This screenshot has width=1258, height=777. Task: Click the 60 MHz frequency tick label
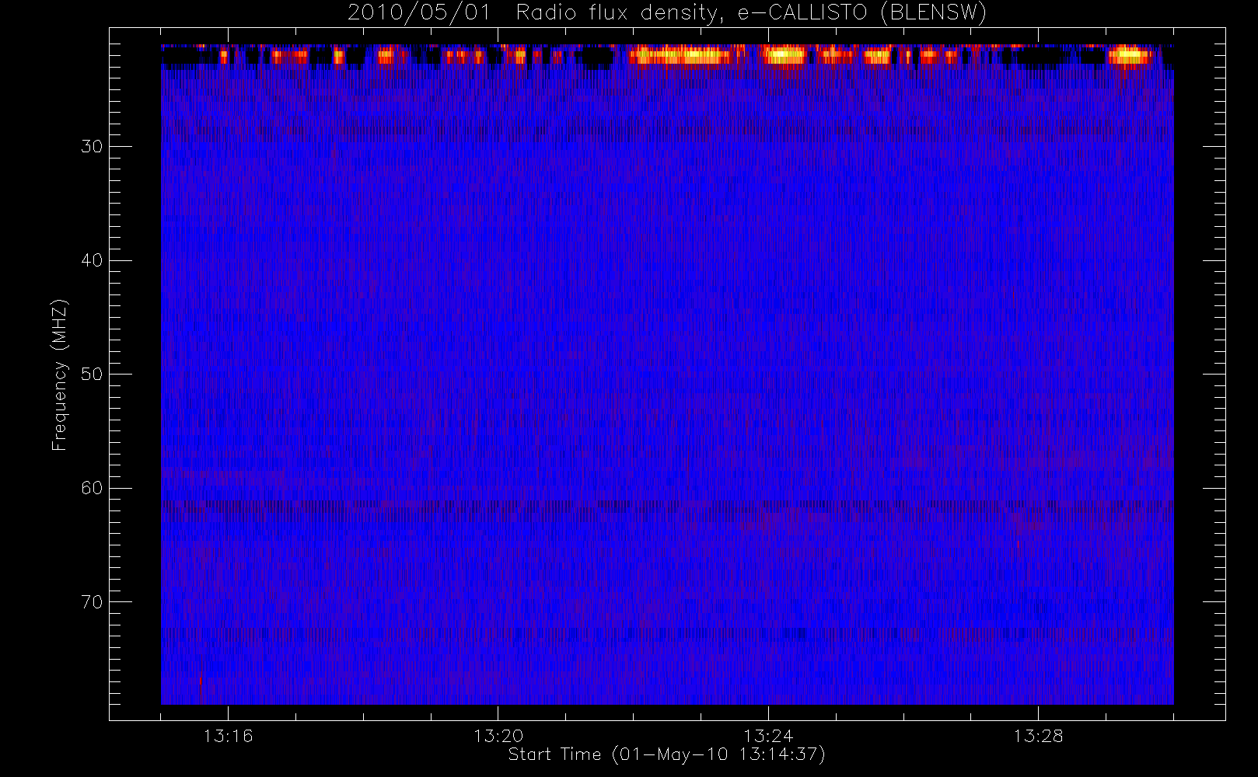tap(92, 488)
